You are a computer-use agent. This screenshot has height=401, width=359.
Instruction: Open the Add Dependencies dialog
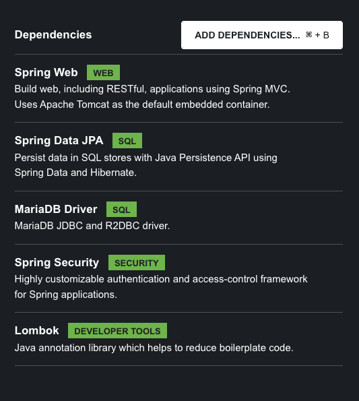(262, 35)
